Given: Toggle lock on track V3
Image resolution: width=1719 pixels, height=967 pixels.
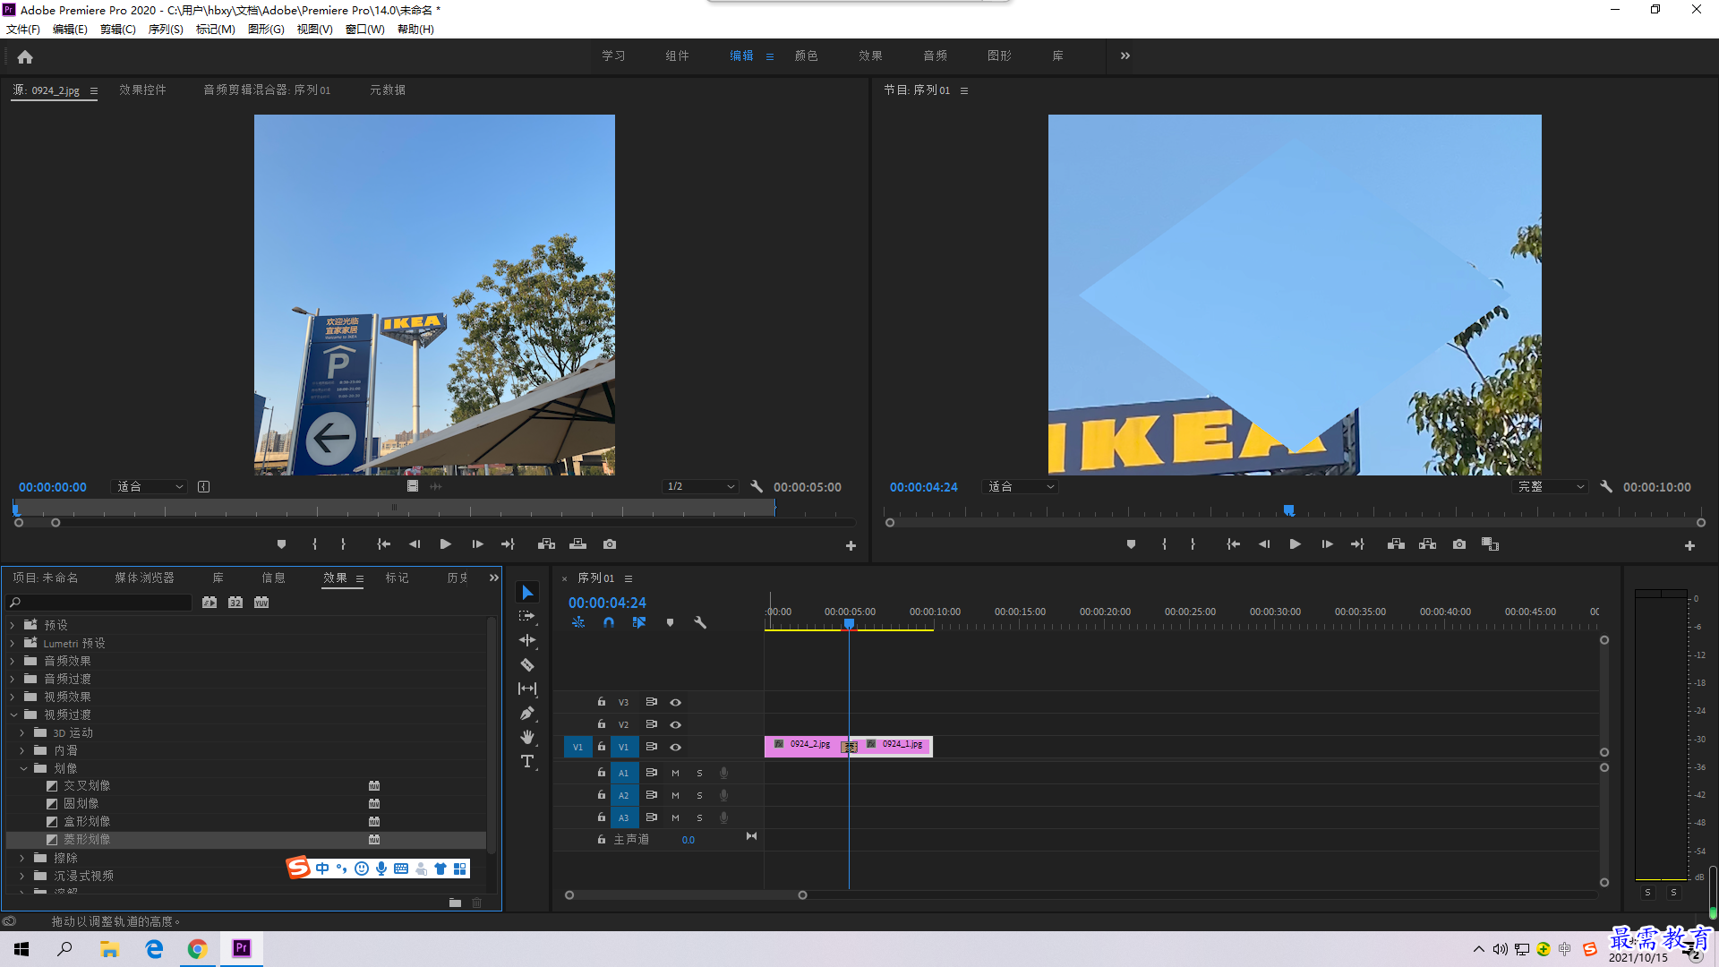Looking at the screenshot, I should pos(602,702).
